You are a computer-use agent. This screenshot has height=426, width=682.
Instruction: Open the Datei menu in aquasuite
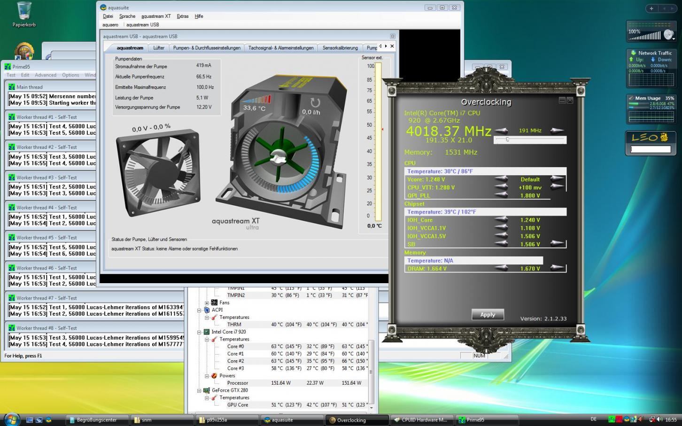(x=108, y=16)
